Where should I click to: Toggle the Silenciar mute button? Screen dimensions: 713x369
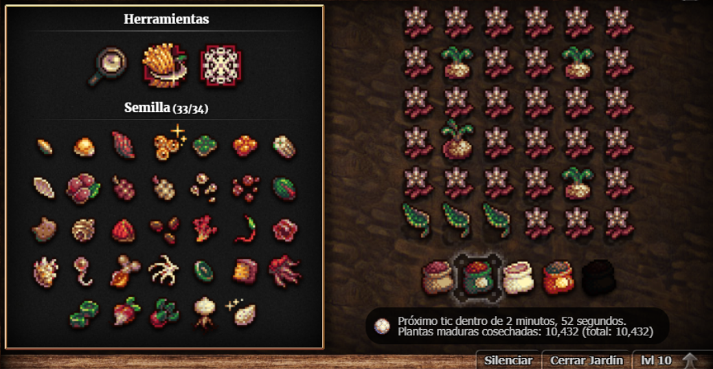508,360
